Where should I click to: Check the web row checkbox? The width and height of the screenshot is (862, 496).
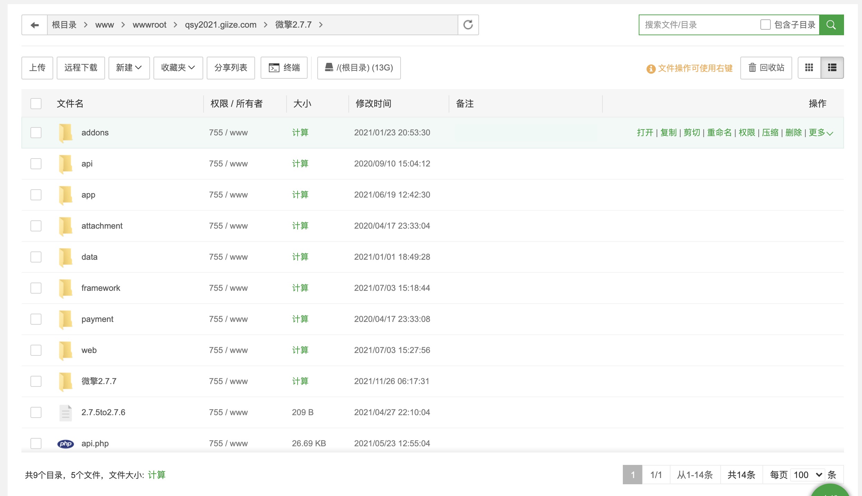pyautogui.click(x=36, y=350)
